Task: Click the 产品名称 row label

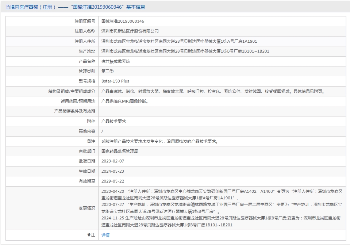Action: pyautogui.click(x=87, y=61)
